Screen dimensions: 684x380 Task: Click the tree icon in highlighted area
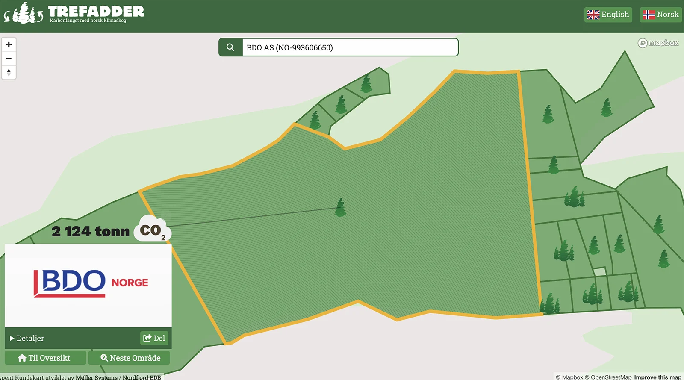(340, 207)
